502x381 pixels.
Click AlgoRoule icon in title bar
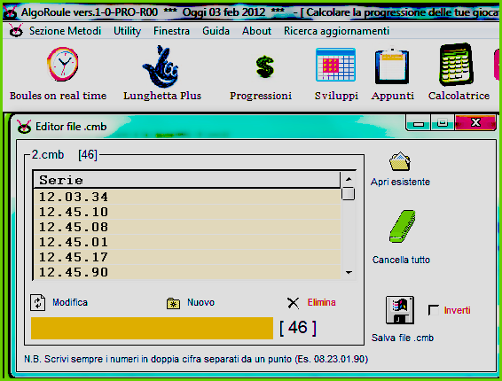[11, 12]
